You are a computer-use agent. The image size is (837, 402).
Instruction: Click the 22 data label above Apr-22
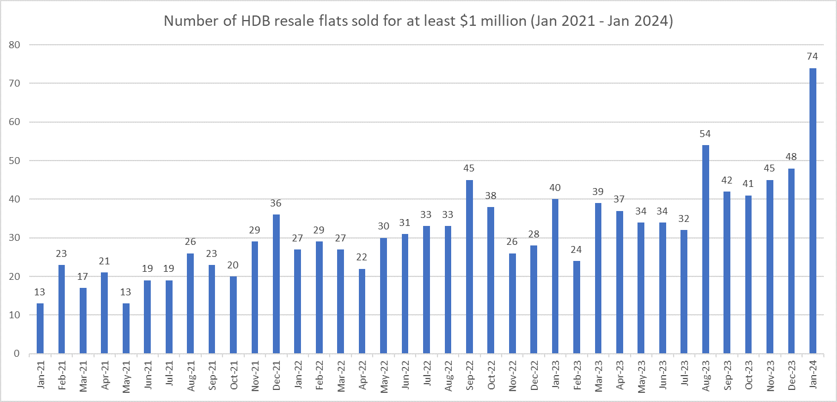pyautogui.click(x=362, y=257)
